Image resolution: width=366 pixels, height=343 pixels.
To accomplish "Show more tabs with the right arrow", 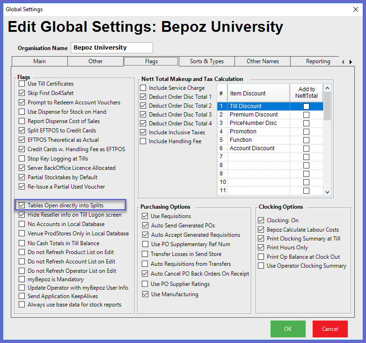I will [x=351, y=62].
